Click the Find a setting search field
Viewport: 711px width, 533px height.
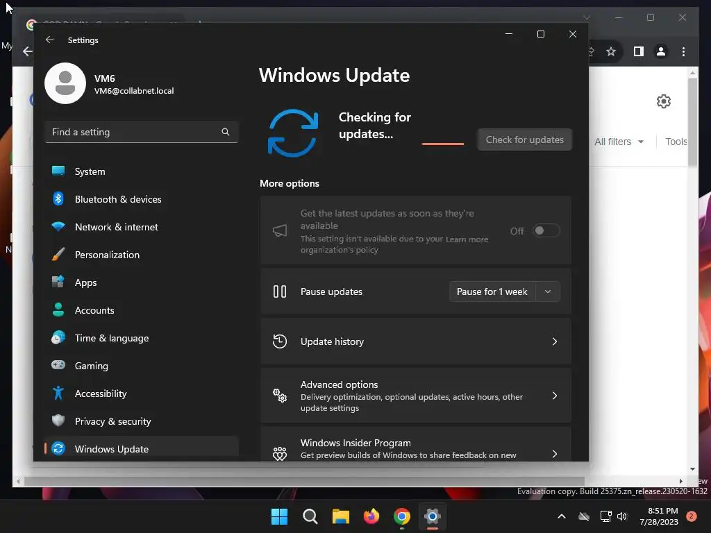142,132
